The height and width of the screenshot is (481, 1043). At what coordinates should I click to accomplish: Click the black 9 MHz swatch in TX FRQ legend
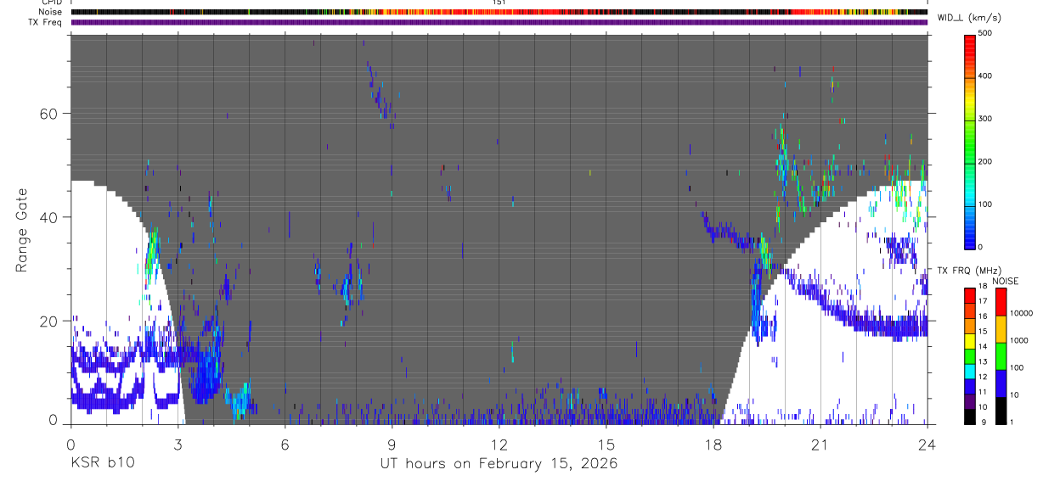(x=971, y=417)
